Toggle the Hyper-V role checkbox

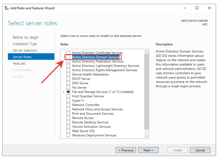(68, 101)
